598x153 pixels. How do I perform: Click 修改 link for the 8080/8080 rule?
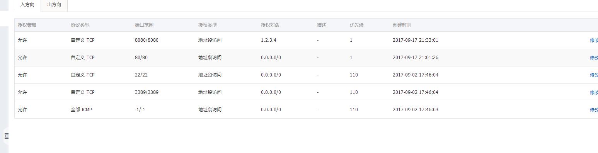coord(594,40)
